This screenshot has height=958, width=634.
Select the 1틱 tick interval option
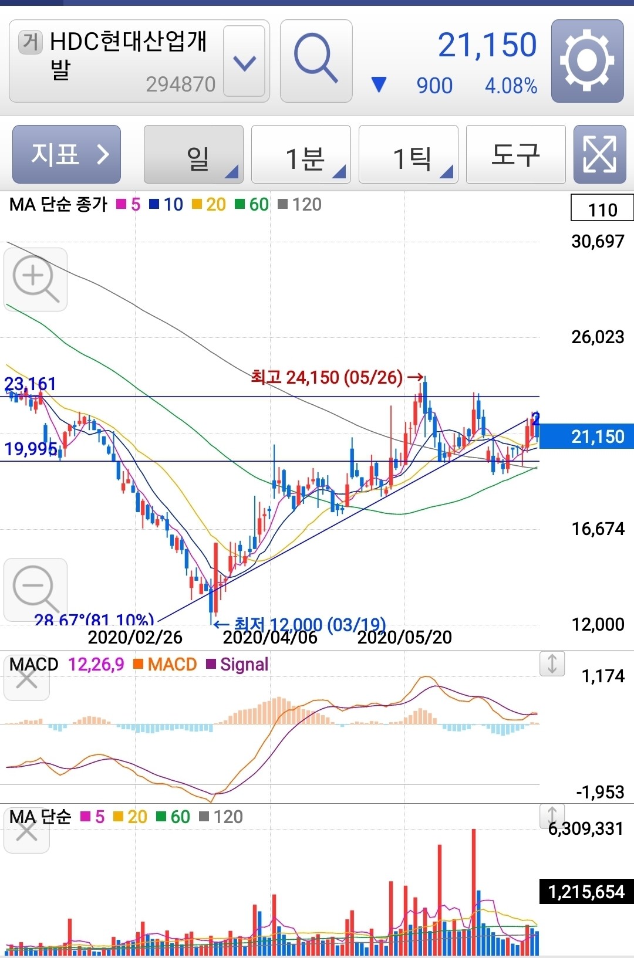coord(409,155)
